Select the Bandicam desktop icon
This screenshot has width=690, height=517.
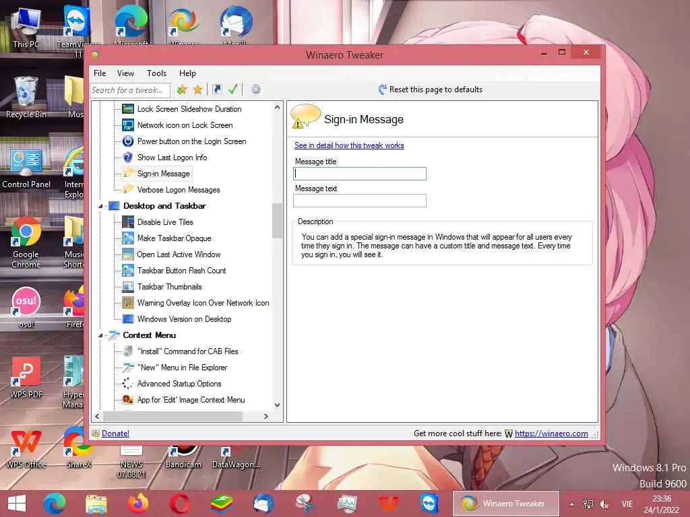pyautogui.click(x=183, y=458)
